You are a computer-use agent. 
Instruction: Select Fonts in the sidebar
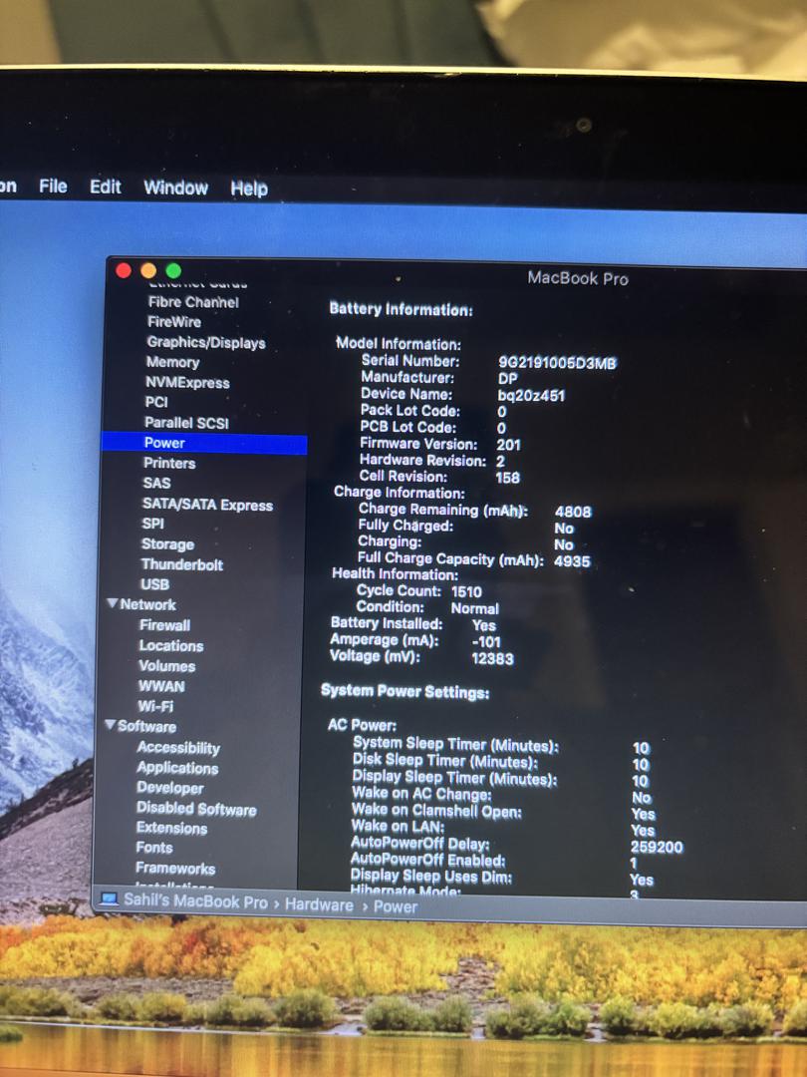coord(154,848)
